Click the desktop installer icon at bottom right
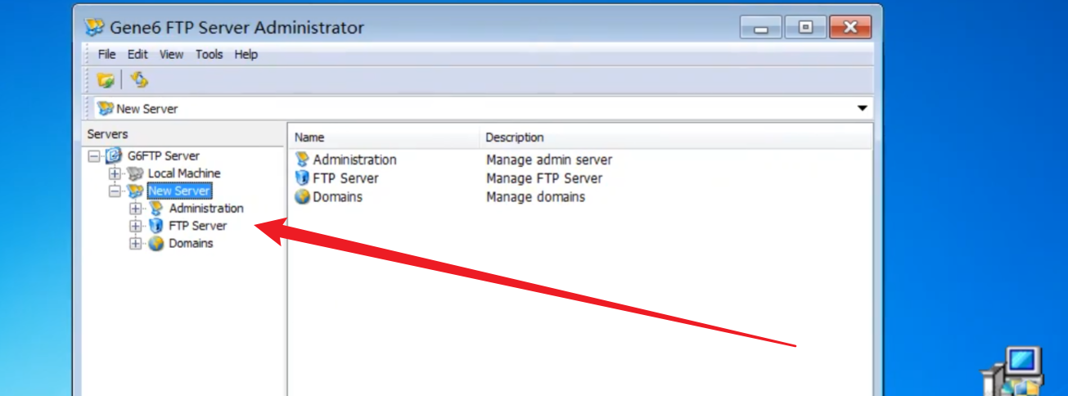This screenshot has width=1068, height=396. (1016, 372)
